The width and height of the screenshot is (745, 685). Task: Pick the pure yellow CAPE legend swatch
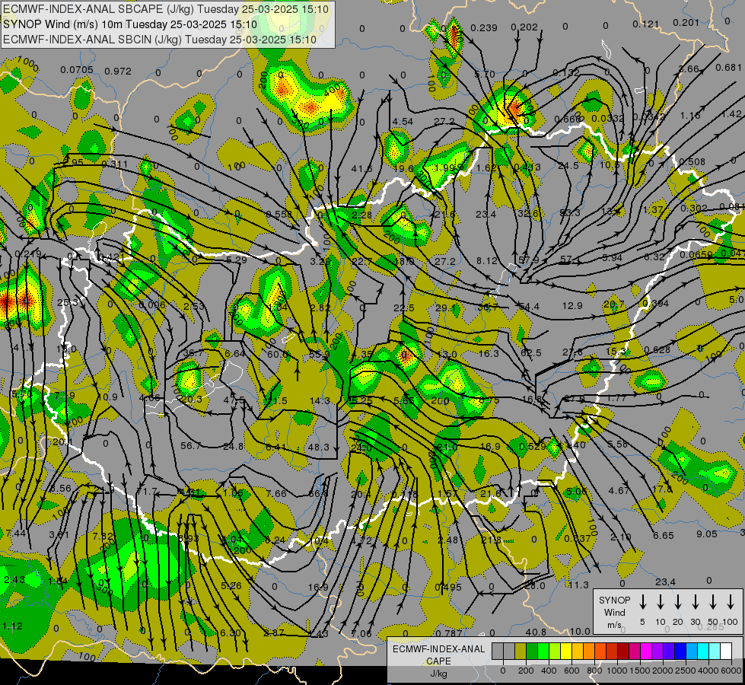click(x=566, y=651)
